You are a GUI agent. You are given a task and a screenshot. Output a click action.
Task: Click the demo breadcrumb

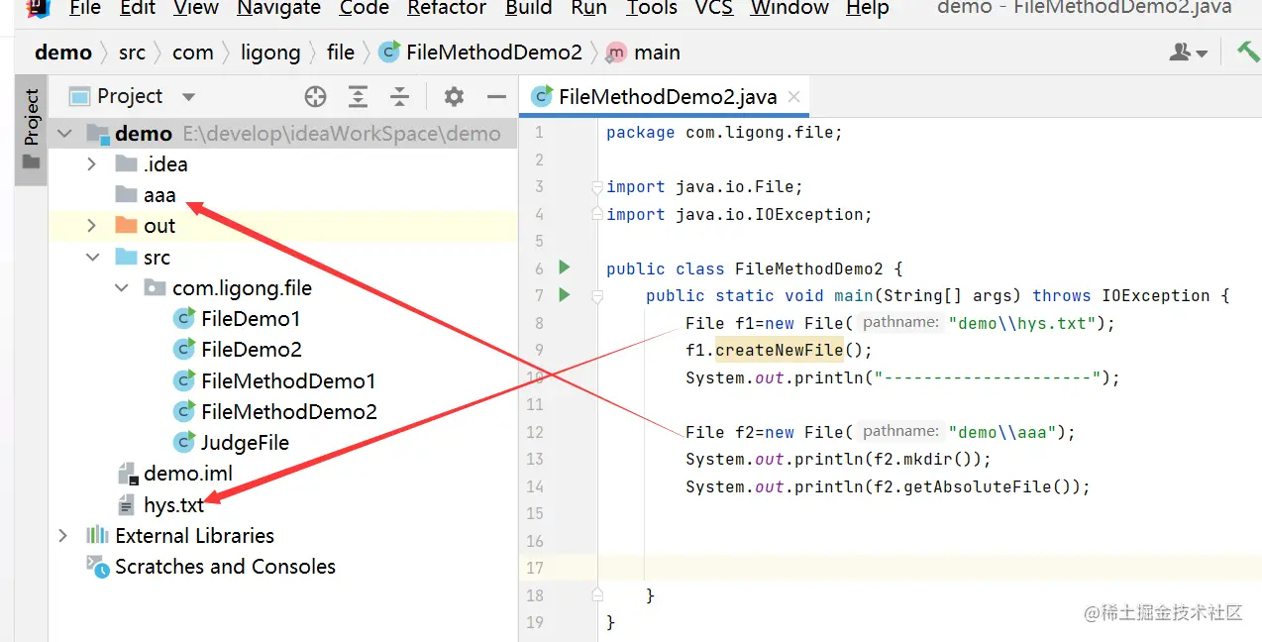click(63, 53)
